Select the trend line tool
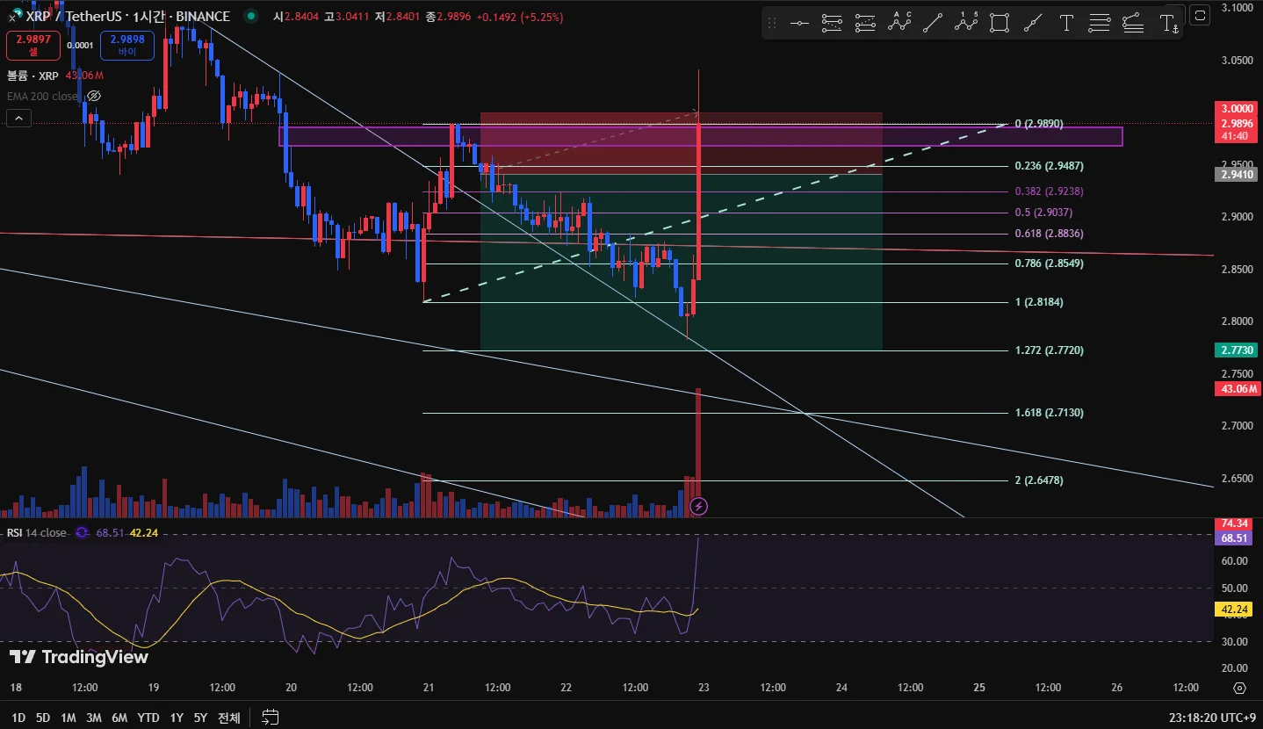The image size is (1263, 729). pyautogui.click(x=933, y=24)
